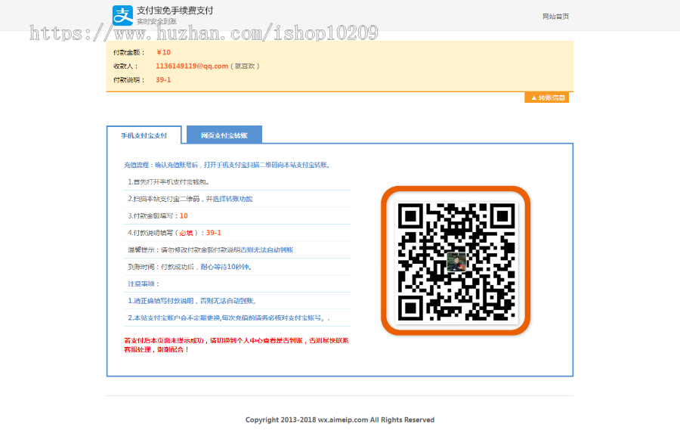
Task: Click the Copyright 2013-2018 wx.aimeip.com footer
Action: [339, 420]
